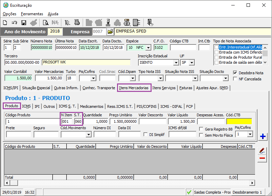This screenshot has width=272, height=196.
Task: Open the Ferramentas menu
Action: click(32, 14)
